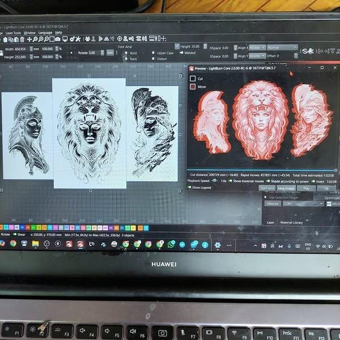Toggle Invert in the Preview window
The height and width of the screenshot is (340, 340).
point(313,181)
